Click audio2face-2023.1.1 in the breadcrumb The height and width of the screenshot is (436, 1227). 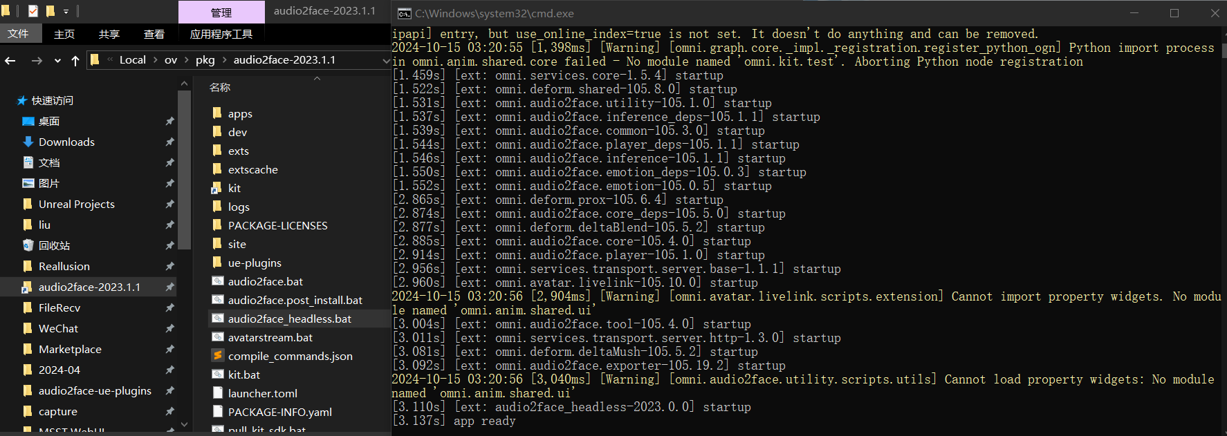[x=284, y=60]
